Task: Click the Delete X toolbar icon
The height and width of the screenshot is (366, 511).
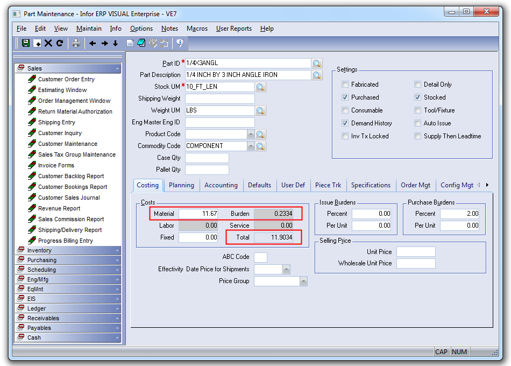Action: click(x=48, y=43)
